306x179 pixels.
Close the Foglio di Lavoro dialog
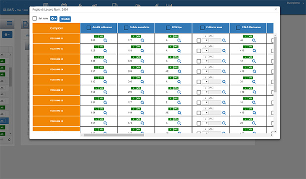(275, 9)
